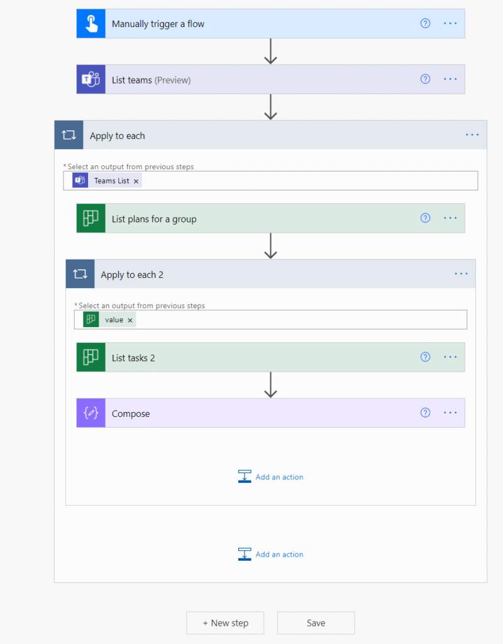The height and width of the screenshot is (644, 503).
Task: Save the flow
Action: point(316,623)
